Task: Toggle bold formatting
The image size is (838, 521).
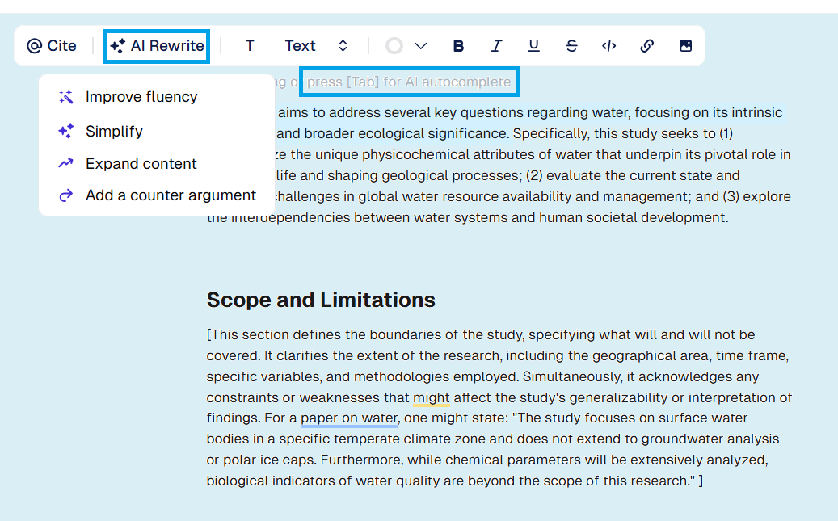Action: (x=458, y=46)
